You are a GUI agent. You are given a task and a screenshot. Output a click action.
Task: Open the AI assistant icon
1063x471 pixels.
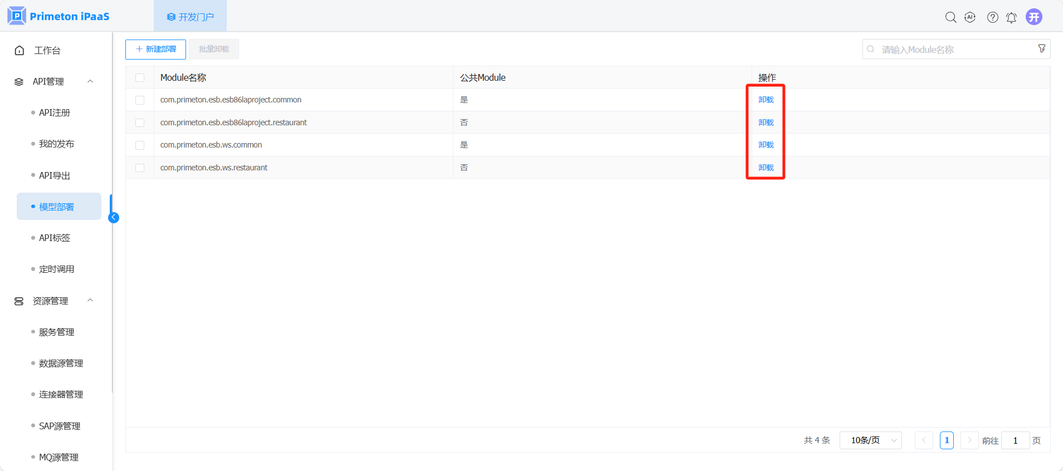(x=970, y=17)
